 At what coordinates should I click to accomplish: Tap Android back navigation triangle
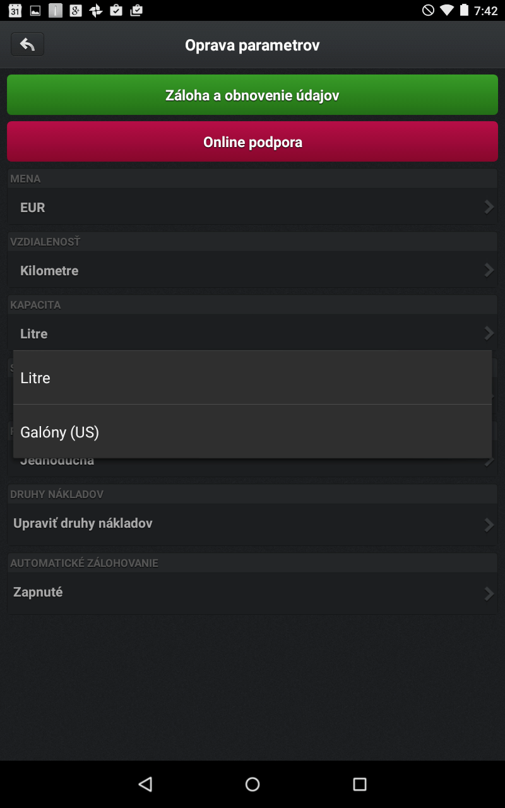[145, 784]
